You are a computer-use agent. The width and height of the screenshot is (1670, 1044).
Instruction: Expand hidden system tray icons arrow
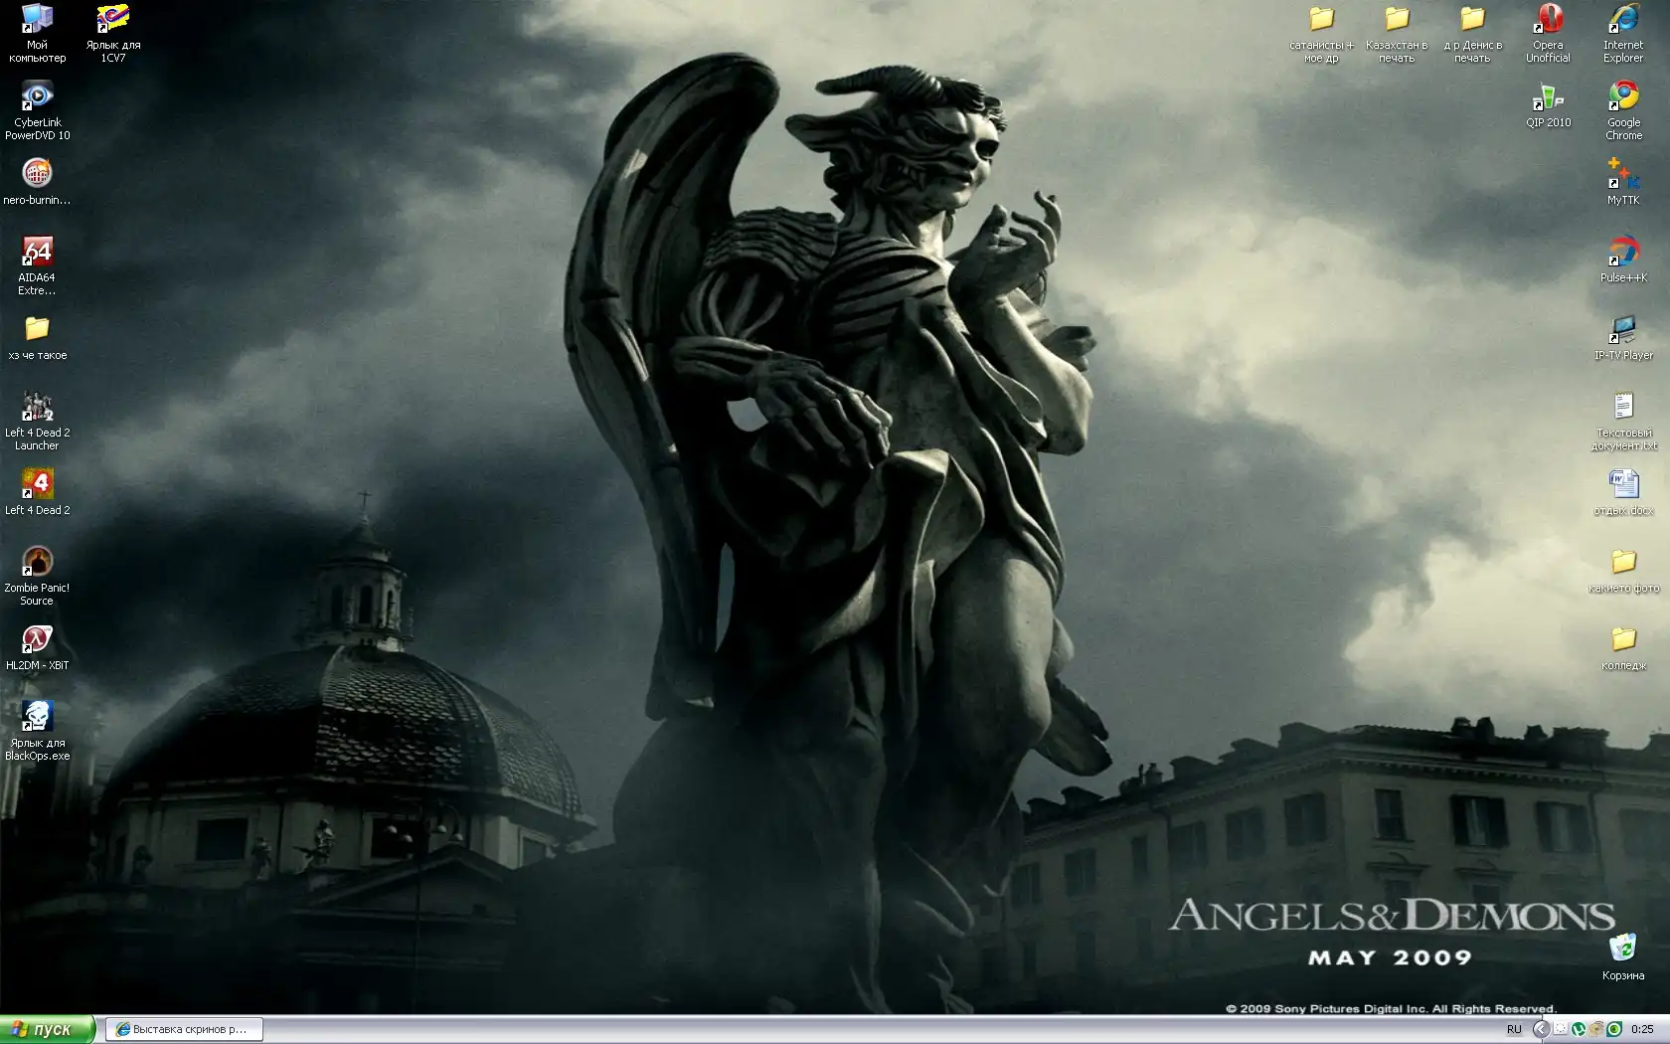click(x=1541, y=1029)
